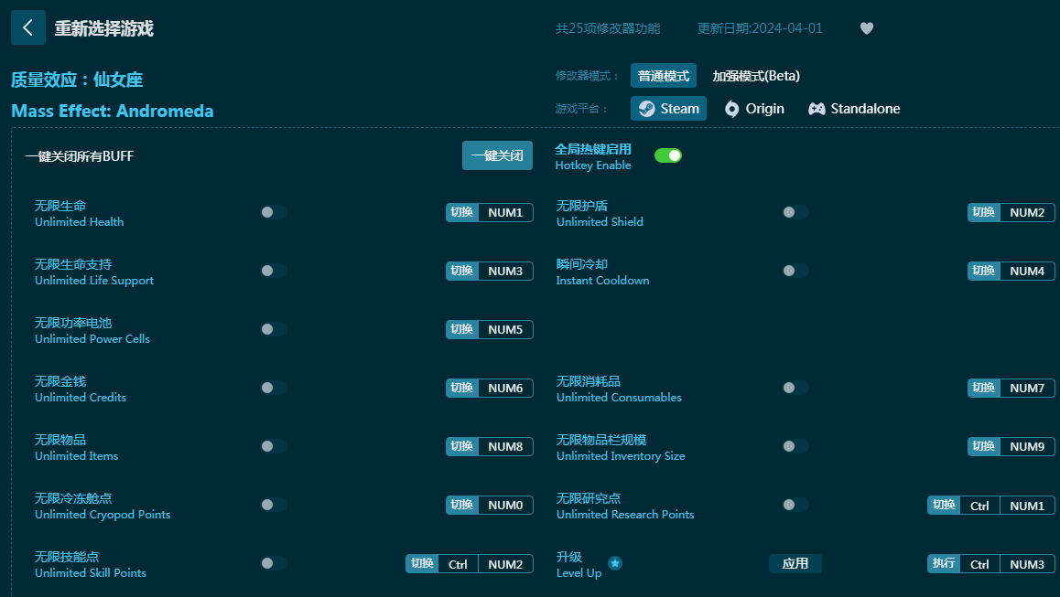Click NUM4 hotkey field for Instant Cooldown
1060x597 pixels.
(x=1028, y=271)
